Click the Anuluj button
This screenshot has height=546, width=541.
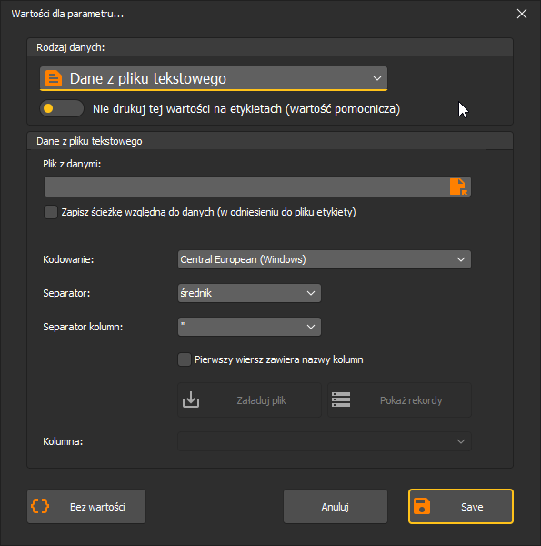click(335, 507)
